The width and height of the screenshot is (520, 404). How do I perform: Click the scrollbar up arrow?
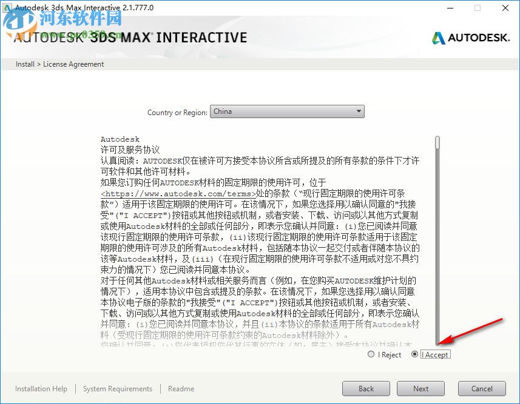(x=436, y=138)
